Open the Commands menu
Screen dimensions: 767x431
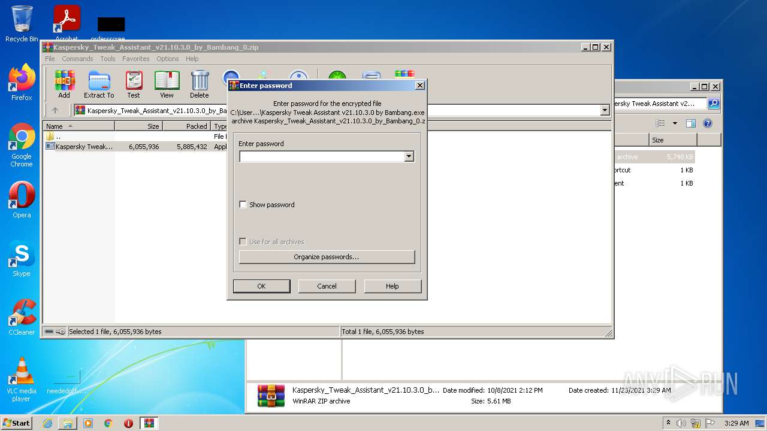click(x=77, y=59)
